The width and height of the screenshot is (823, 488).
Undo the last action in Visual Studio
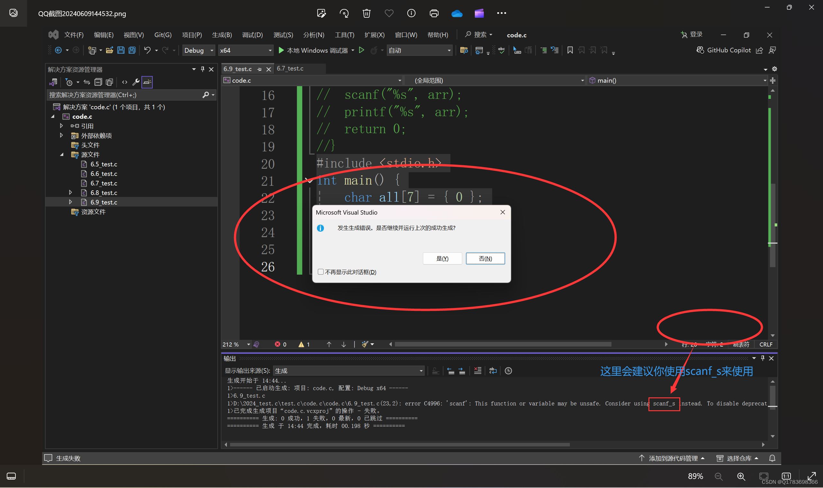click(x=147, y=50)
